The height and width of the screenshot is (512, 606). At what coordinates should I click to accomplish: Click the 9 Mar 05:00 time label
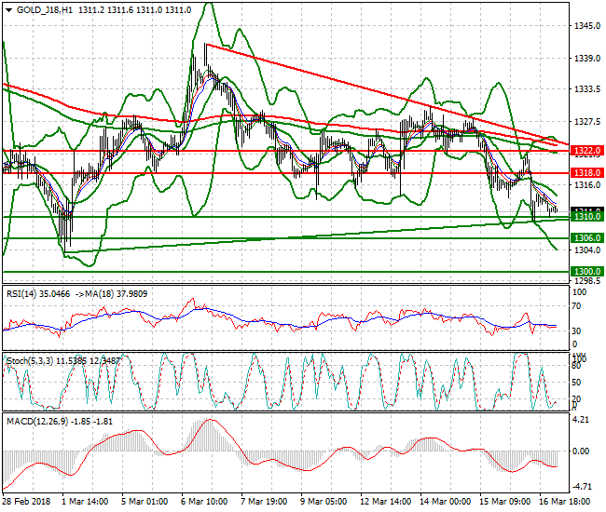(324, 502)
